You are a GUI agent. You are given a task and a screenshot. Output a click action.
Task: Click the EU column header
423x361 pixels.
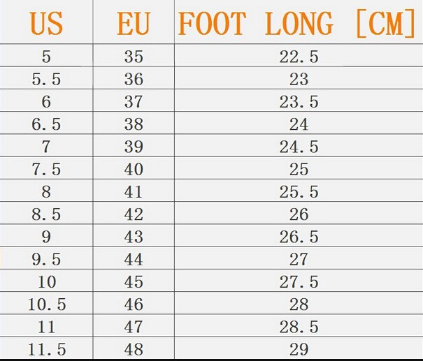134,24
